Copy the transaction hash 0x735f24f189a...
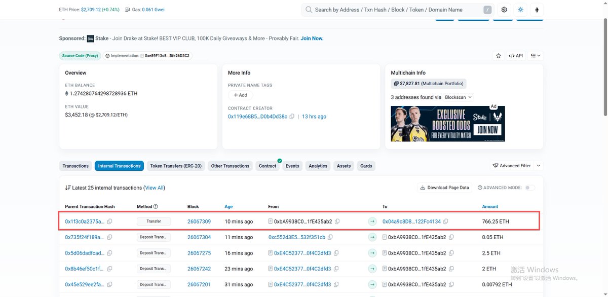The image size is (608, 297). tap(109, 237)
